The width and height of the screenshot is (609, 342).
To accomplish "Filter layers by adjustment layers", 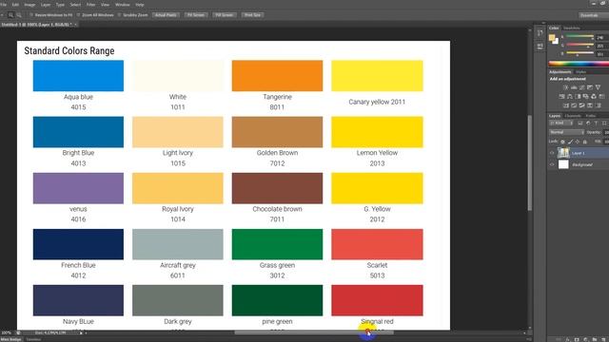I will [x=588, y=123].
